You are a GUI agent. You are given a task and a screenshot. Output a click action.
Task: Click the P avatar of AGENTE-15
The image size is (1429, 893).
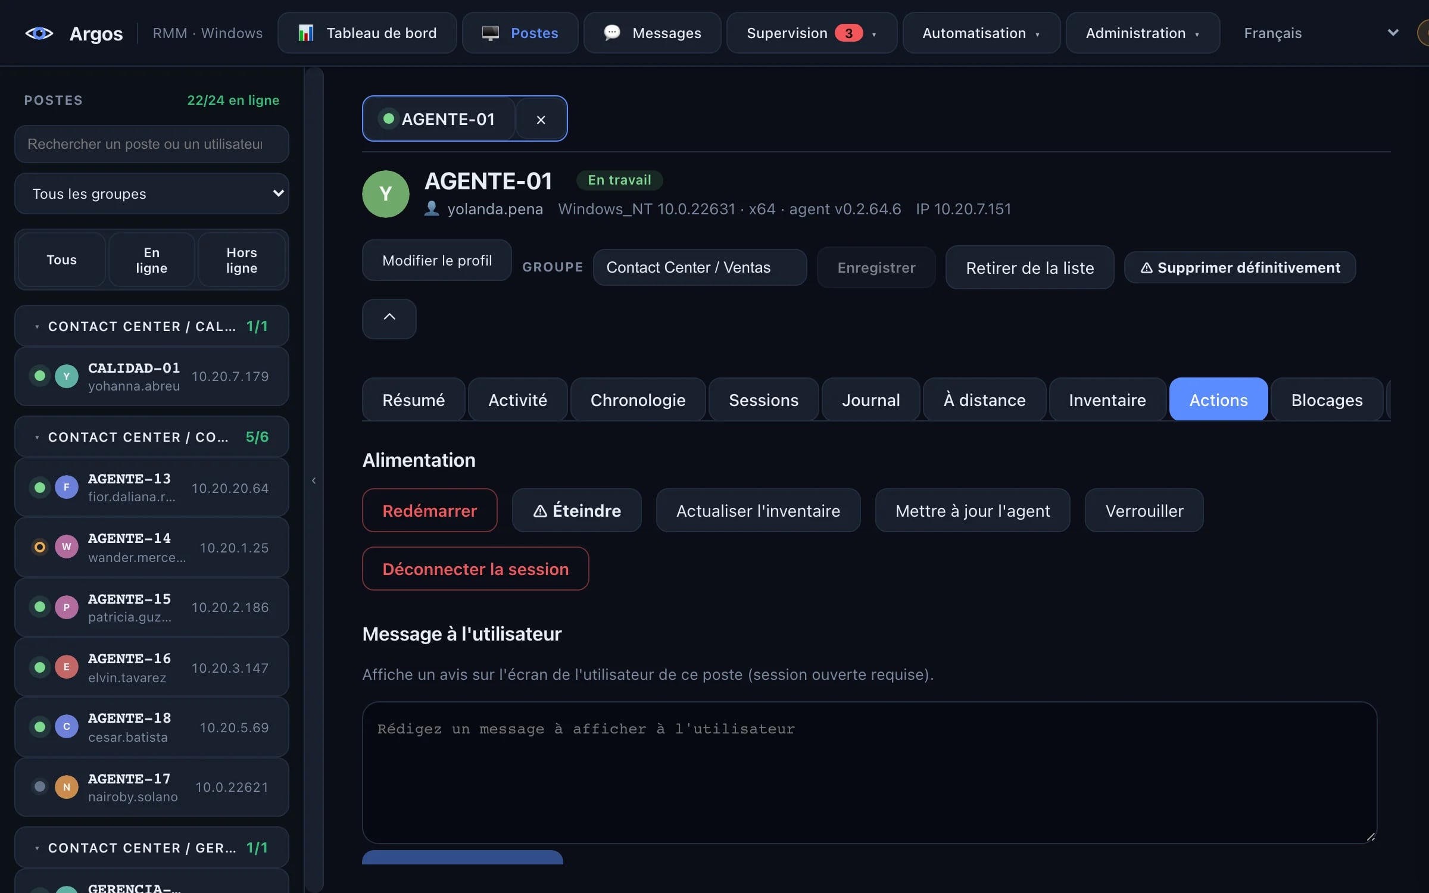tap(67, 607)
